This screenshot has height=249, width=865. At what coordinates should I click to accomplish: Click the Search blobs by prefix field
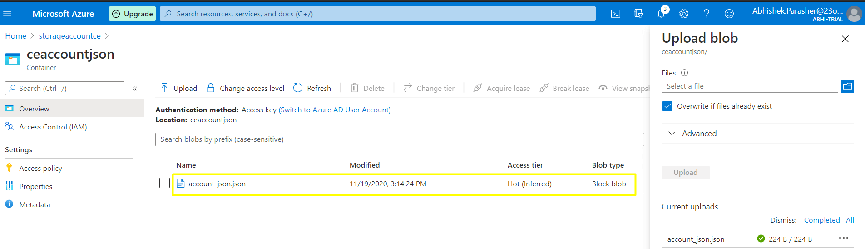(x=400, y=139)
